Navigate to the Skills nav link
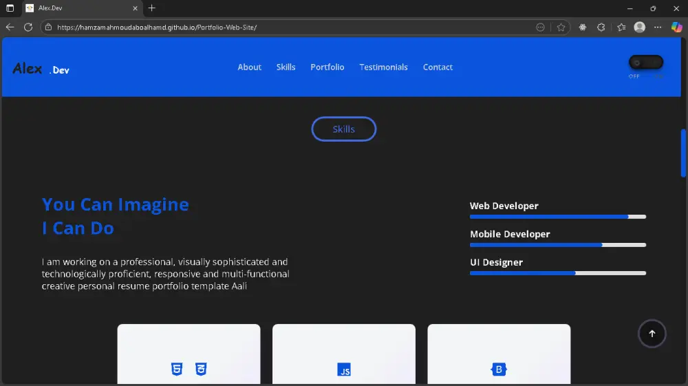688x386 pixels. coord(286,67)
